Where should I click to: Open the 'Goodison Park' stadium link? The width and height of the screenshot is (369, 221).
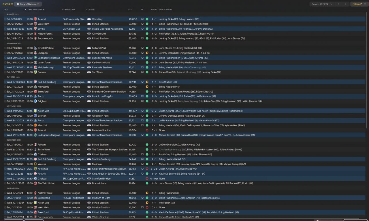click(x=100, y=116)
